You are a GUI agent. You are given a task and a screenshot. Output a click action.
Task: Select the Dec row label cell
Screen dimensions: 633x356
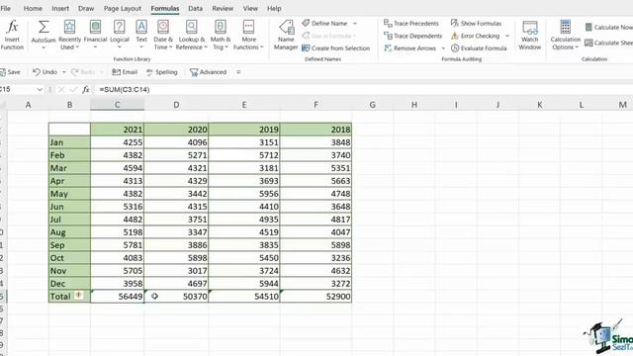point(69,284)
